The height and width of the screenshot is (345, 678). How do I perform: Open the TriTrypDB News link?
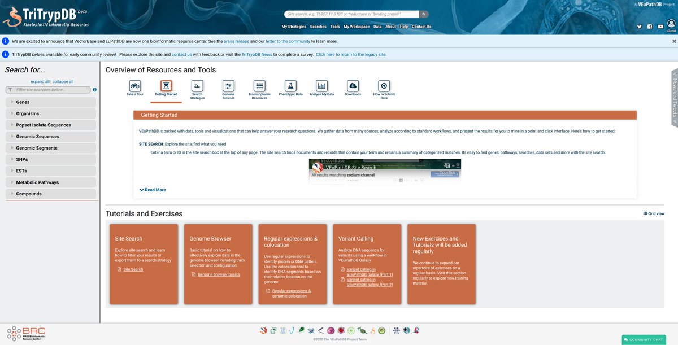click(x=257, y=54)
